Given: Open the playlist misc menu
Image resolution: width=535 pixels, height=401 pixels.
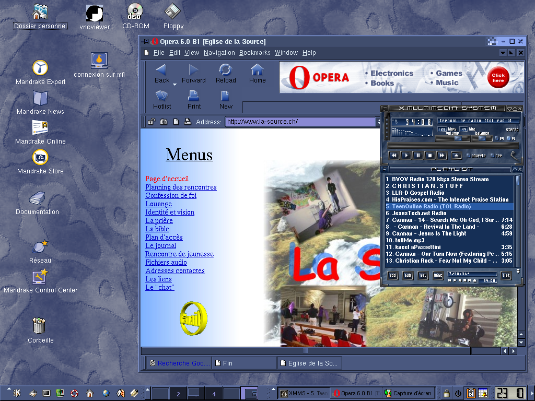Looking at the screenshot, I should coord(438,276).
